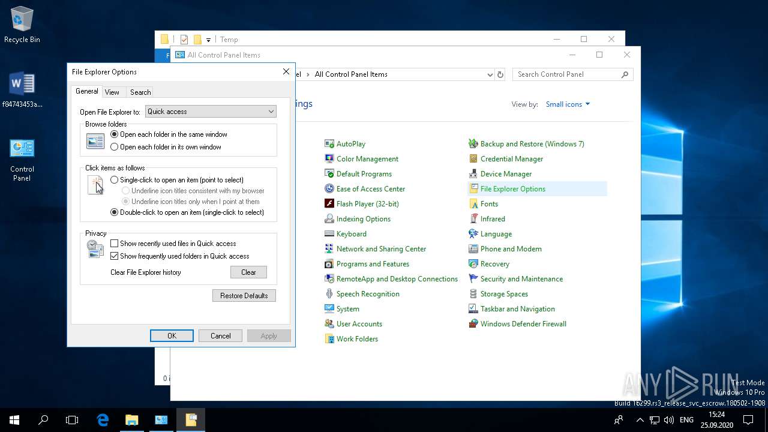
Task: Open the Windows Start menu
Action: tap(14, 420)
